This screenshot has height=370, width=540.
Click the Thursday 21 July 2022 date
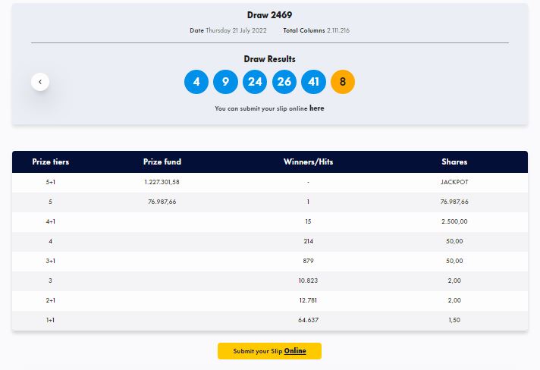(237, 30)
